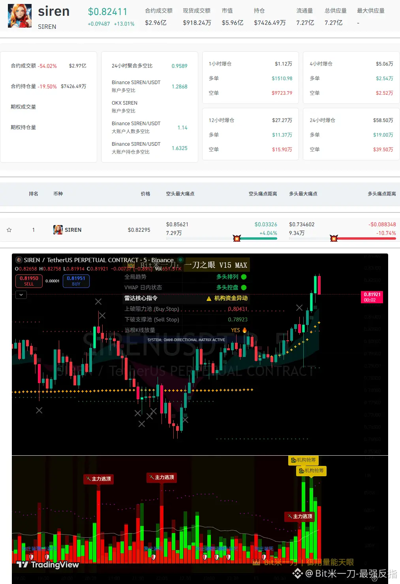Click the 现货成交额 $918.24万 stat
Viewport: 400px width, 584px height.
pos(197,17)
